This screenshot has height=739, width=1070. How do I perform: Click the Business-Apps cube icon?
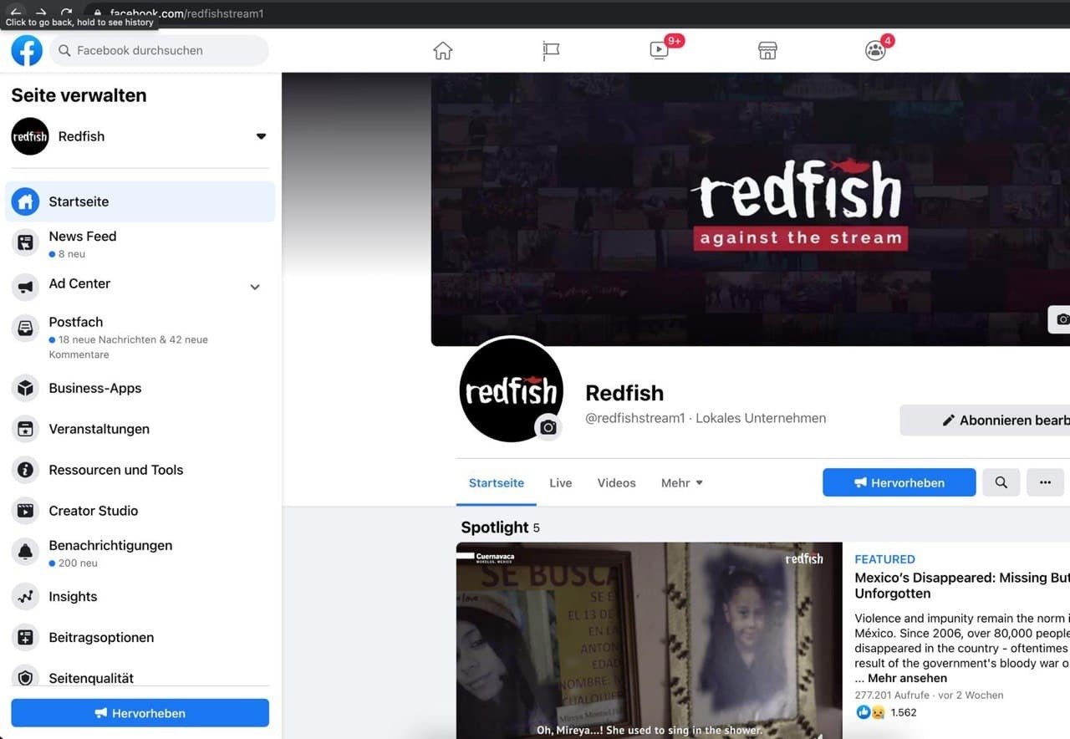coord(26,388)
